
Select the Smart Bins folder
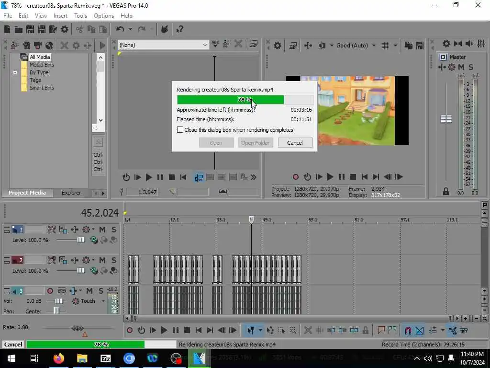tap(42, 88)
